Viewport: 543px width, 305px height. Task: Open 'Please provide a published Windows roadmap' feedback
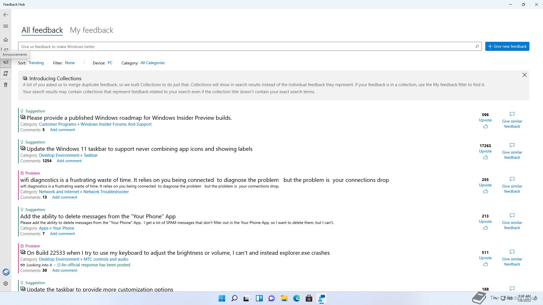(129, 118)
